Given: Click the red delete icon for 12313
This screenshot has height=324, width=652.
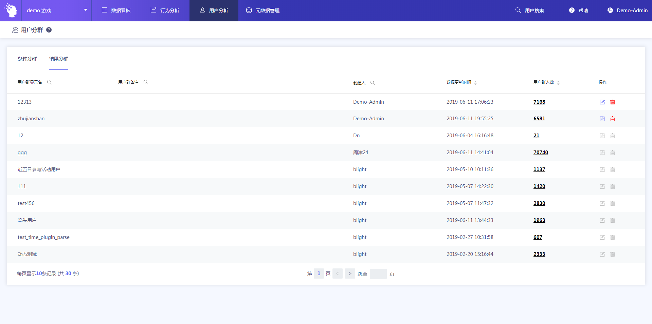Looking at the screenshot, I should [612, 102].
